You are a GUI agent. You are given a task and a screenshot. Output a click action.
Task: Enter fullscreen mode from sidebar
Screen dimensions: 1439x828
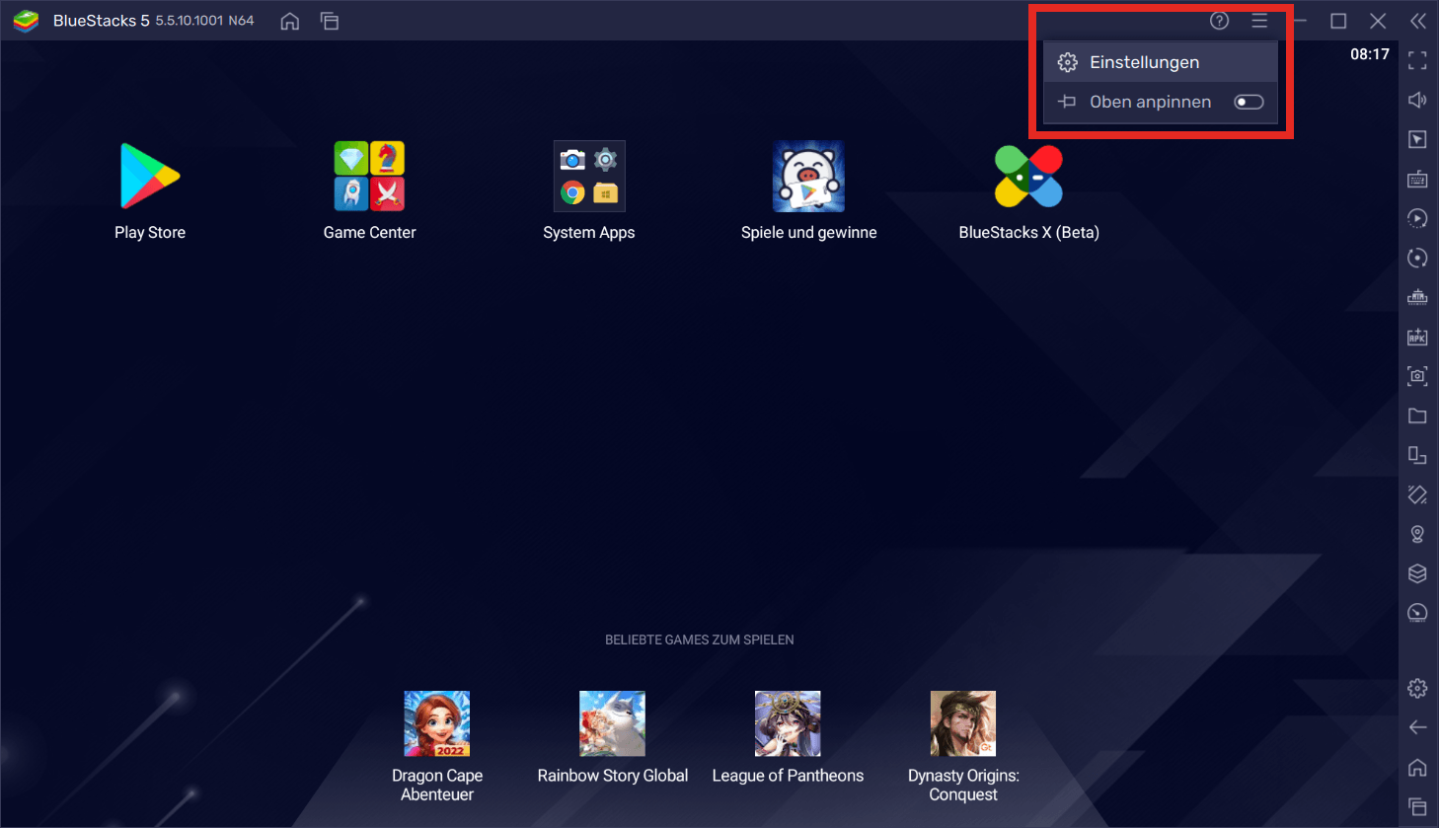1417,61
